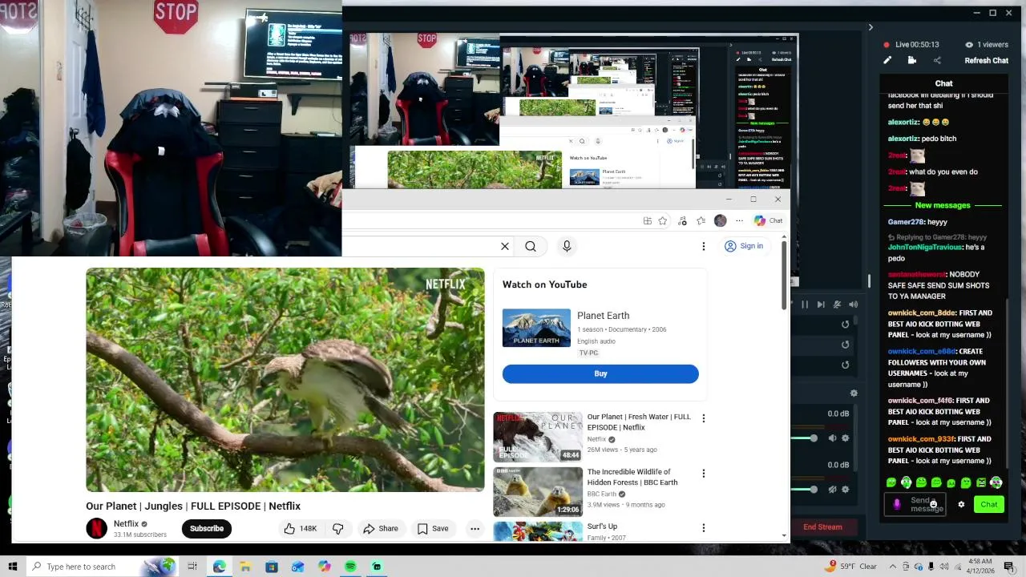The image size is (1026, 577).
Task: Dislike the video thumbs-down
Action: click(338, 528)
